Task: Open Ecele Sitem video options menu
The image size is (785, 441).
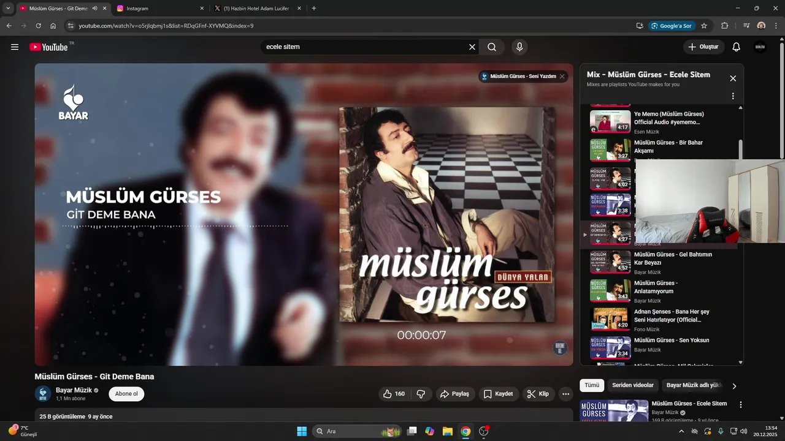Action: pos(741,405)
